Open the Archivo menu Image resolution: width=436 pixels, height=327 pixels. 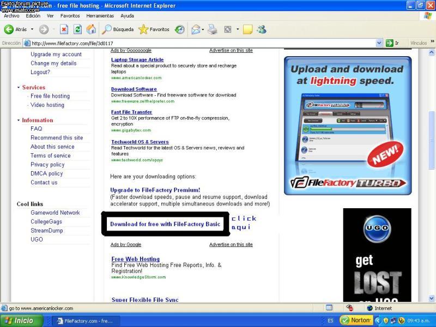[x=11, y=16]
